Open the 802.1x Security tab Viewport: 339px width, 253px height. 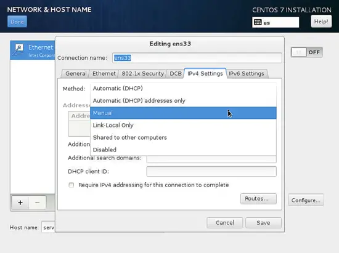coord(142,74)
